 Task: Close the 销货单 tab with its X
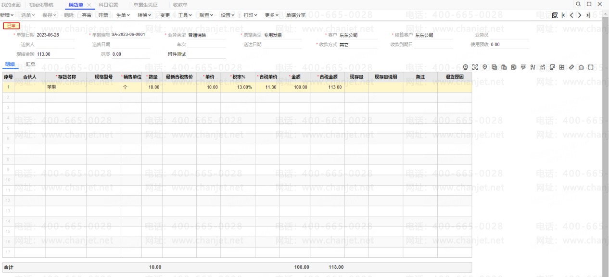click(89, 5)
